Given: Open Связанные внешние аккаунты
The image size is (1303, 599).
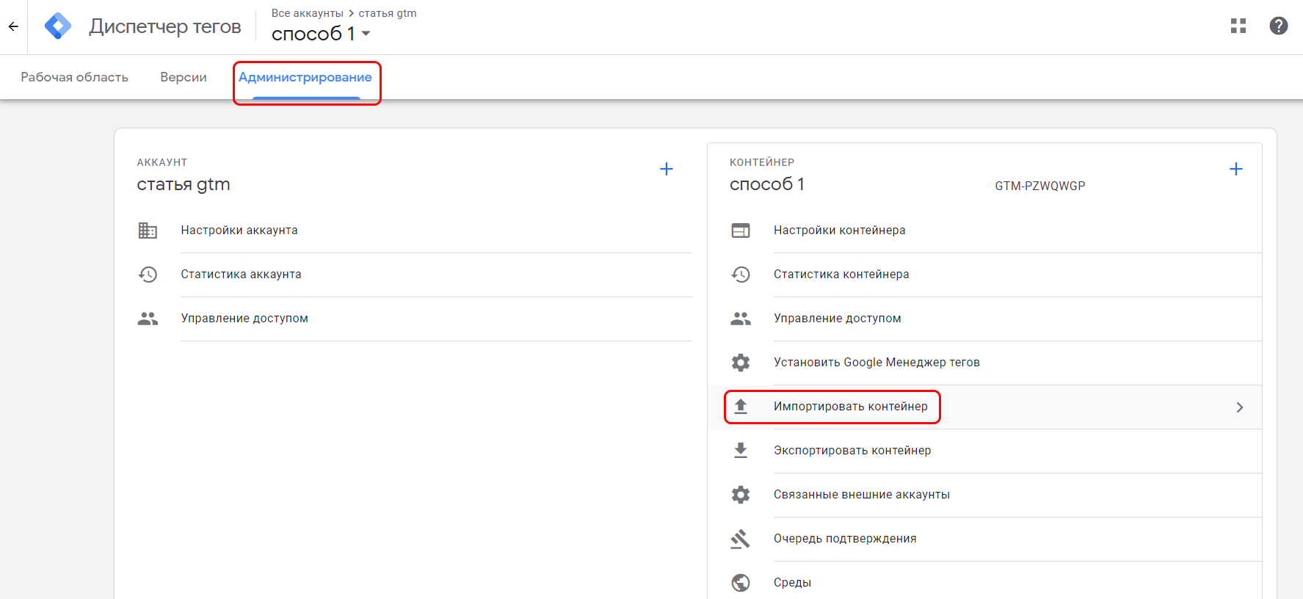Looking at the screenshot, I should 862,495.
